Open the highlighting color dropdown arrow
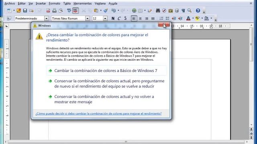This screenshot has height=144, width=257. (x=202, y=18)
